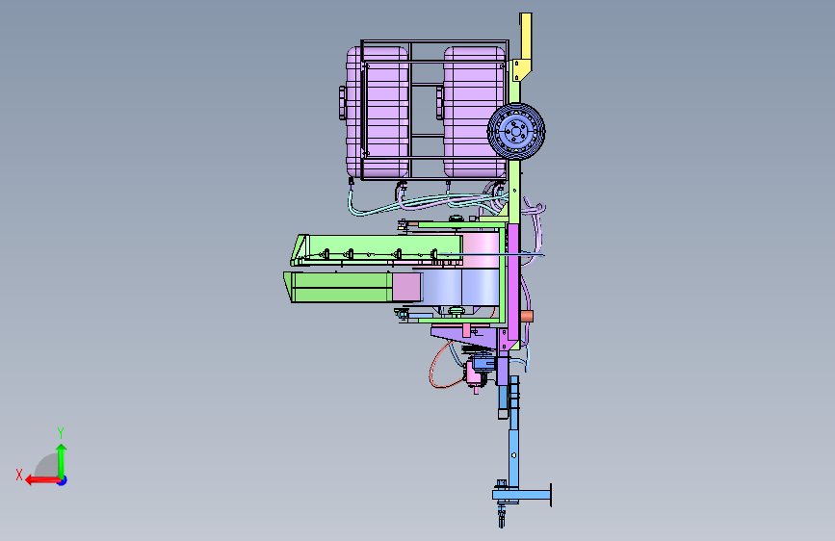
Task: Click the green Y axis arrow on triad
Action: 62,460
